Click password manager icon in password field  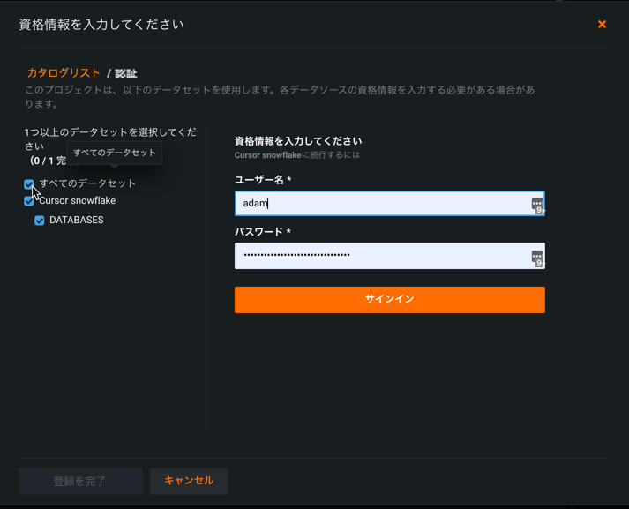click(x=536, y=257)
